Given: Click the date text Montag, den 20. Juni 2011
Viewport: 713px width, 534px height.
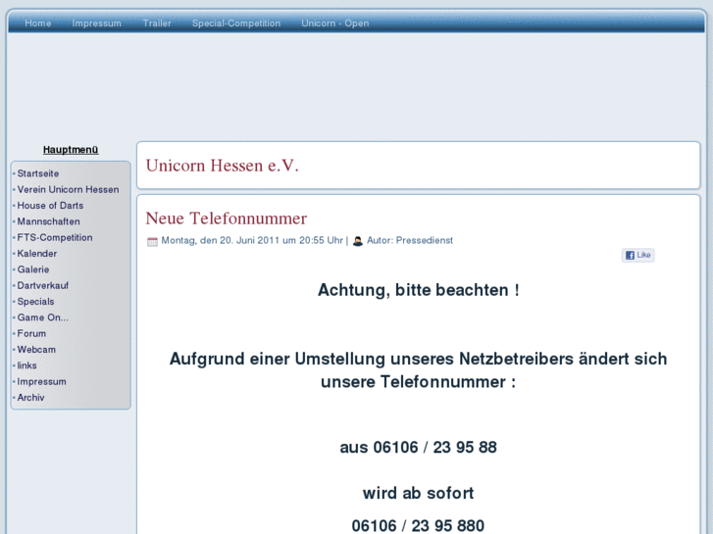Looking at the screenshot, I should click(x=220, y=240).
